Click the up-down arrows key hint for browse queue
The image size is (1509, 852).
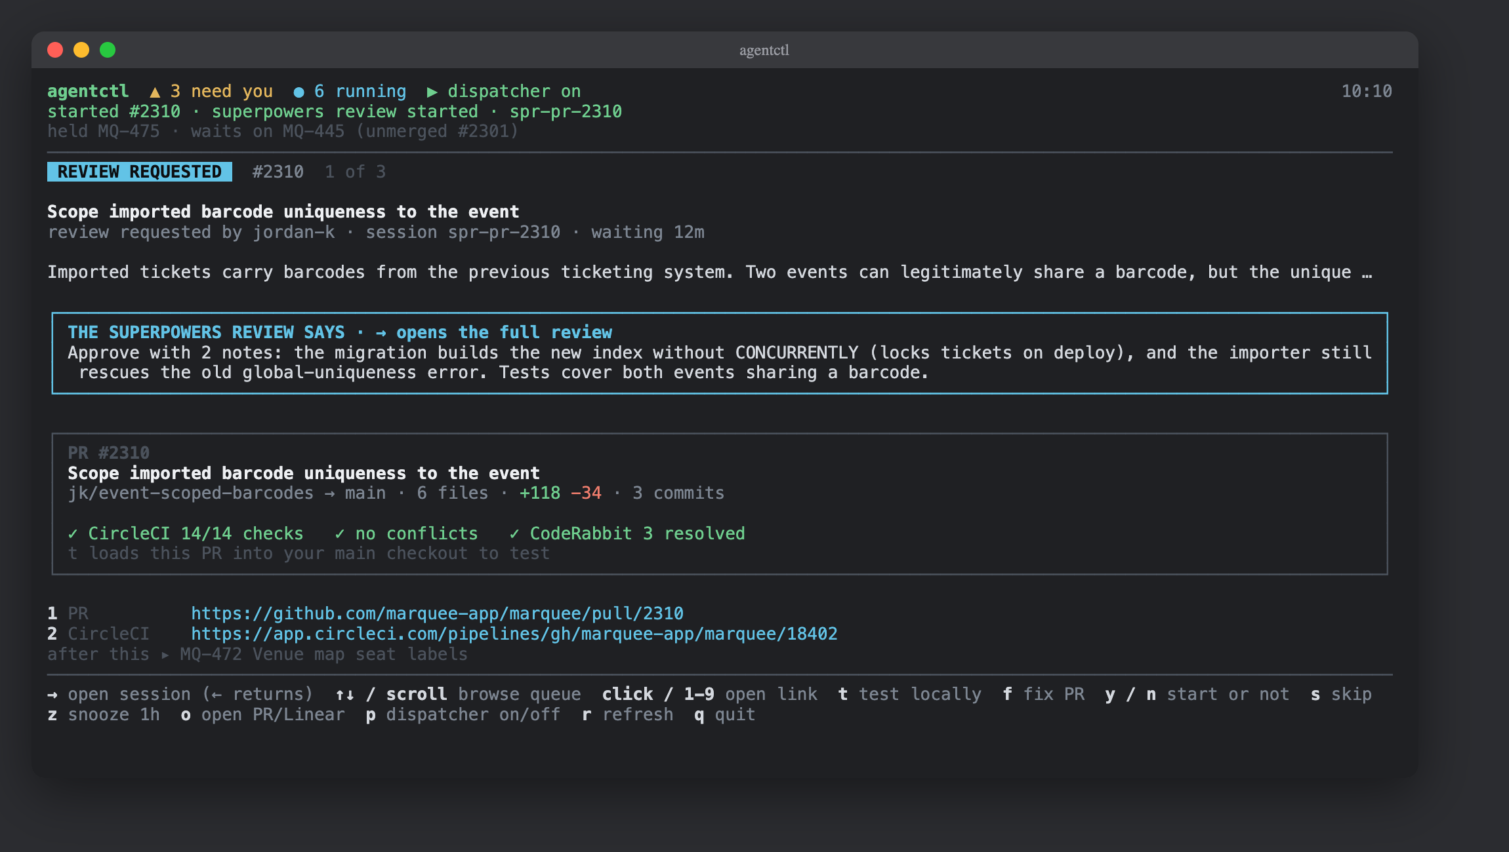pos(345,695)
